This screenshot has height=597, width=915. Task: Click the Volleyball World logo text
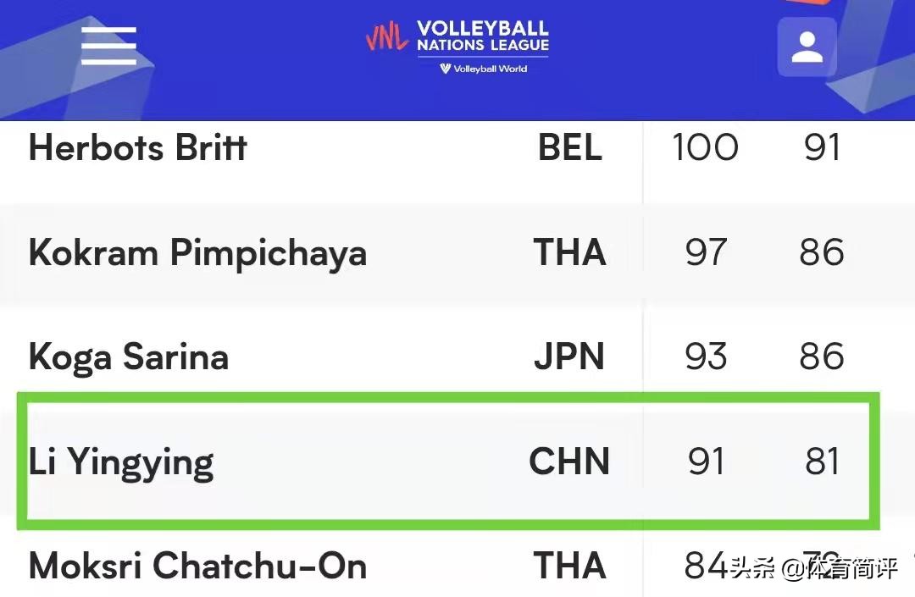[483, 69]
